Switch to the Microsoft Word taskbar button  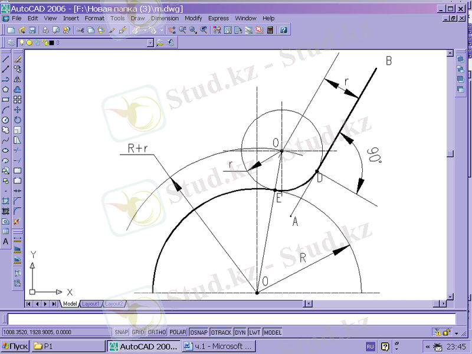point(218,346)
